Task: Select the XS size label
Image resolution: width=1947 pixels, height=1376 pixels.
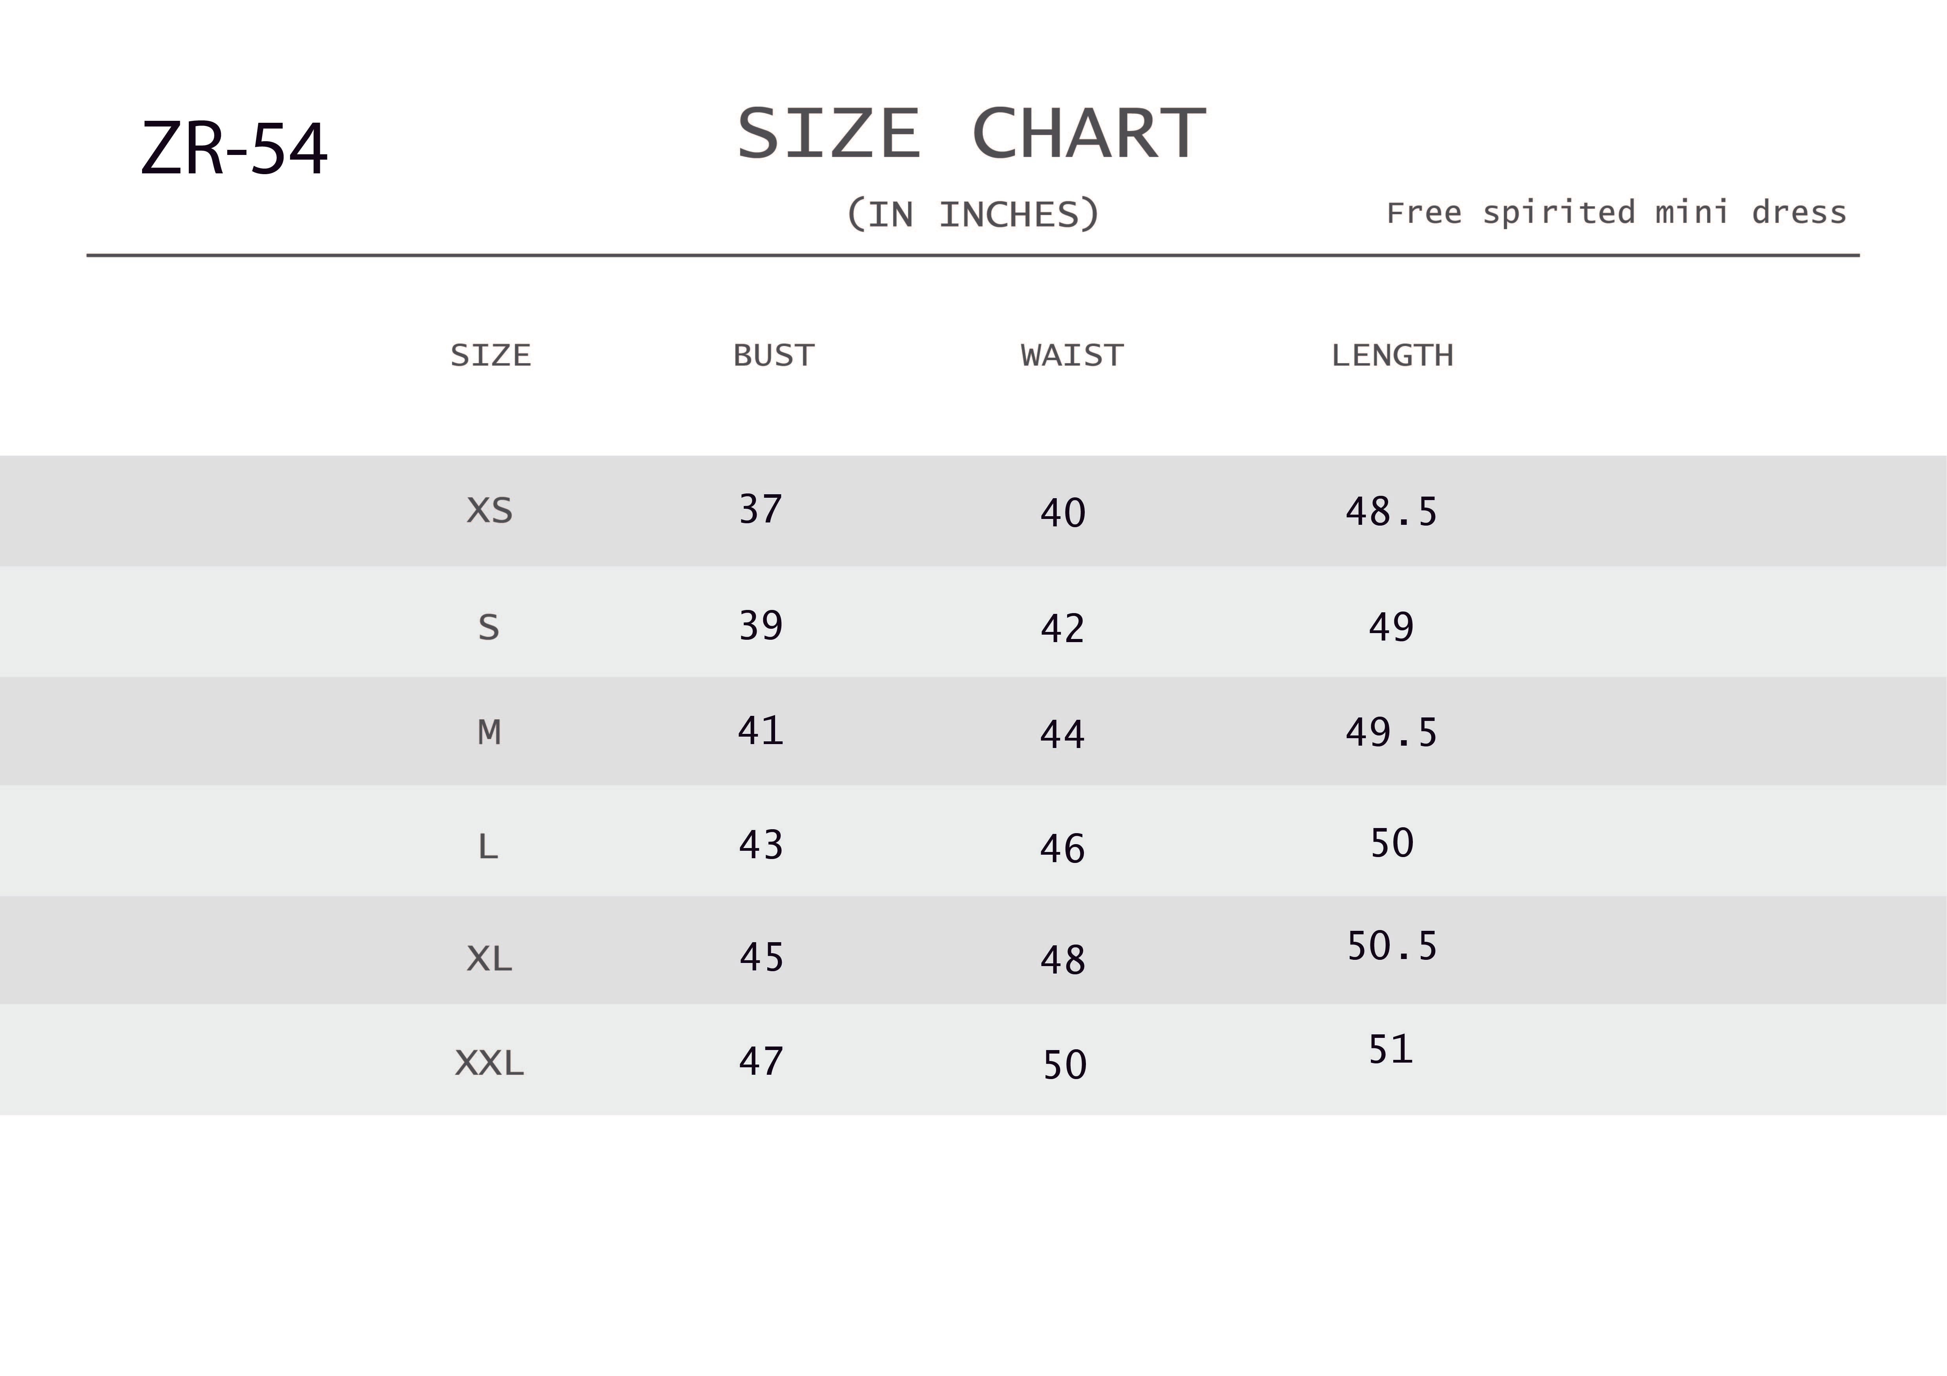Action: (x=489, y=510)
